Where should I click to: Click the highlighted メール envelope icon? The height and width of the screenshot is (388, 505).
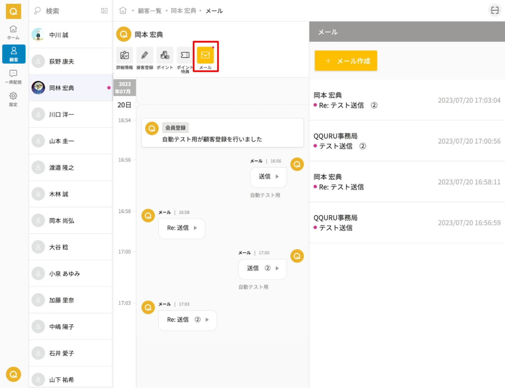coord(205,55)
